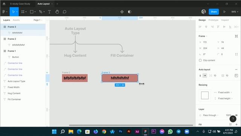Open Layers tab
This screenshot has height=136, width=241.
click(6, 20)
